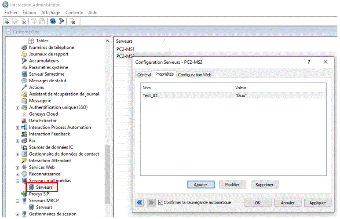Collapse Serveurs MRCP node
The image size is (340, 219).
point(17,201)
